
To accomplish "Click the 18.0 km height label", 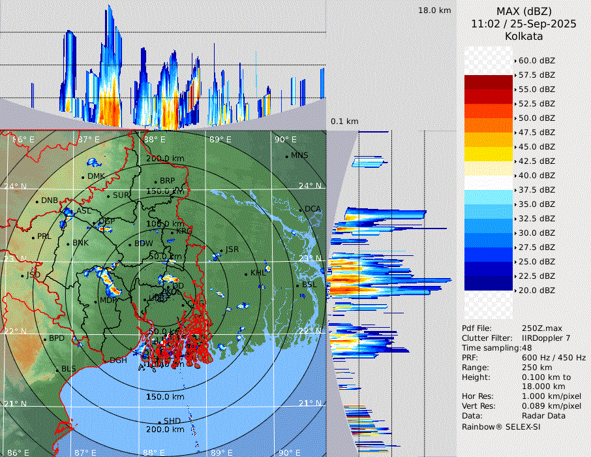I will coord(434,10).
